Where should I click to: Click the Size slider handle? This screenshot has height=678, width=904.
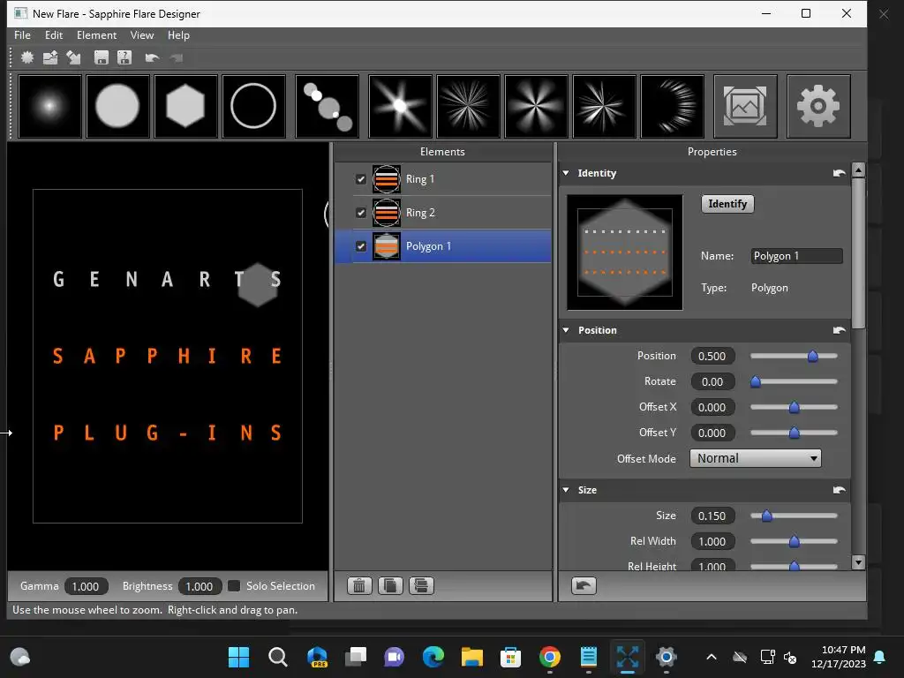pos(767,516)
